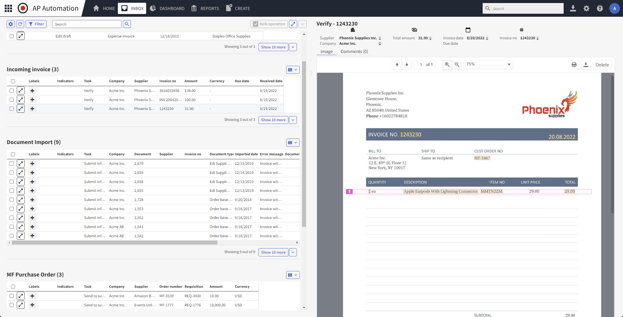Click the Delete button for invoice image
The height and width of the screenshot is (317, 623).
pos(602,65)
